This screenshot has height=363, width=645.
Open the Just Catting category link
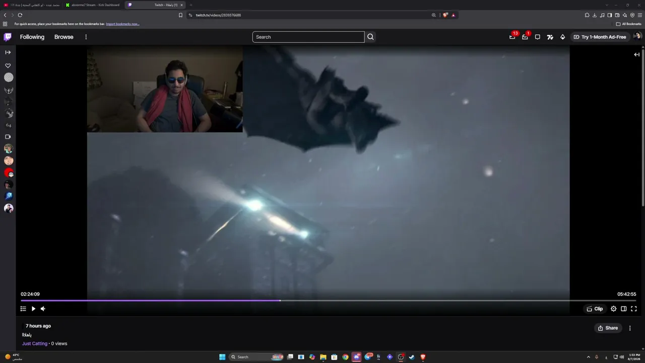tap(35, 343)
